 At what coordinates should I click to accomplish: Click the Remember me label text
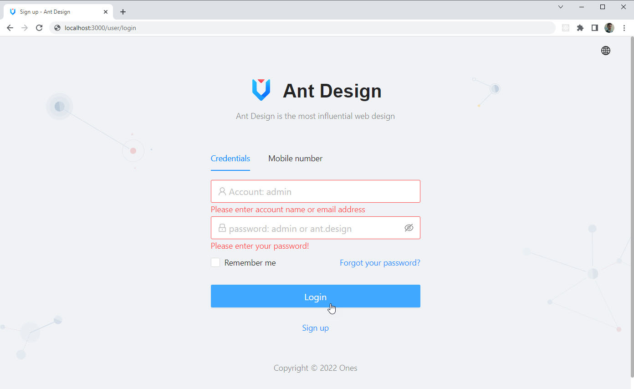(250, 263)
